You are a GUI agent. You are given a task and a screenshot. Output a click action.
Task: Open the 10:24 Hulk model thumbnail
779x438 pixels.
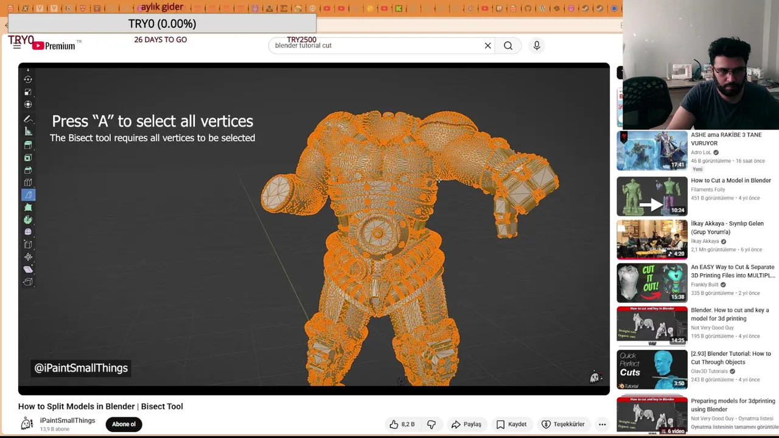click(x=652, y=196)
